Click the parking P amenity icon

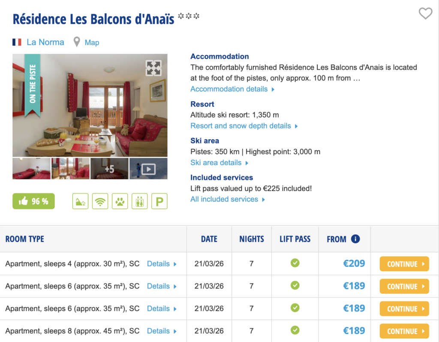159,201
